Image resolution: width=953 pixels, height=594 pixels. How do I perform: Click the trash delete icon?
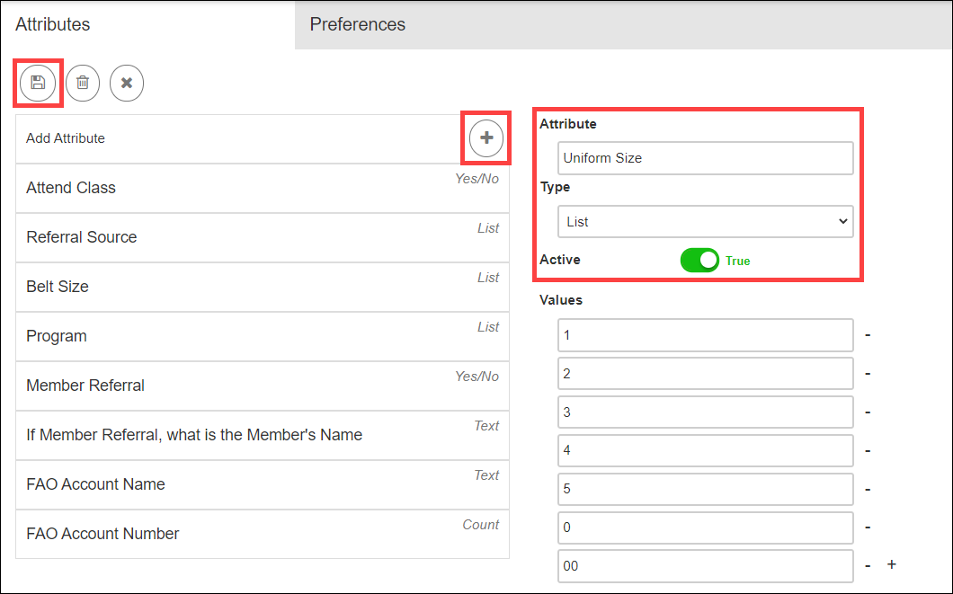coord(83,83)
